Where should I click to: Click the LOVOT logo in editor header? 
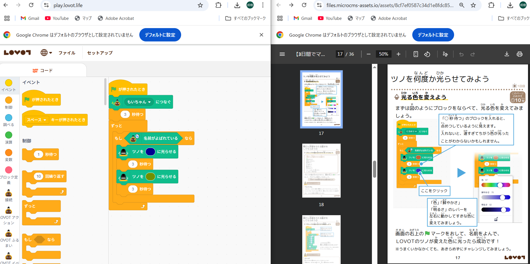pyautogui.click(x=17, y=53)
